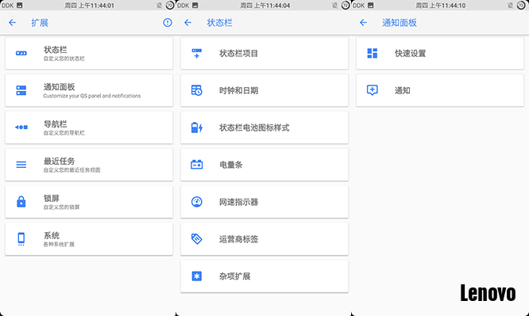This screenshot has height=316, width=529.
Task: Tap the 通知 message-plus icon
Action: pos(372,90)
